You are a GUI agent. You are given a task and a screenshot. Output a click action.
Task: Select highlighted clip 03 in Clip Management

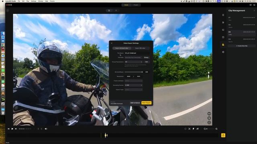click(242, 33)
